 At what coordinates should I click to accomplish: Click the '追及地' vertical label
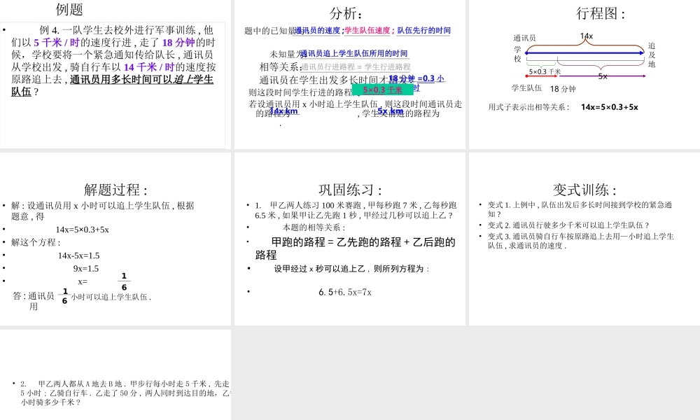click(652, 55)
